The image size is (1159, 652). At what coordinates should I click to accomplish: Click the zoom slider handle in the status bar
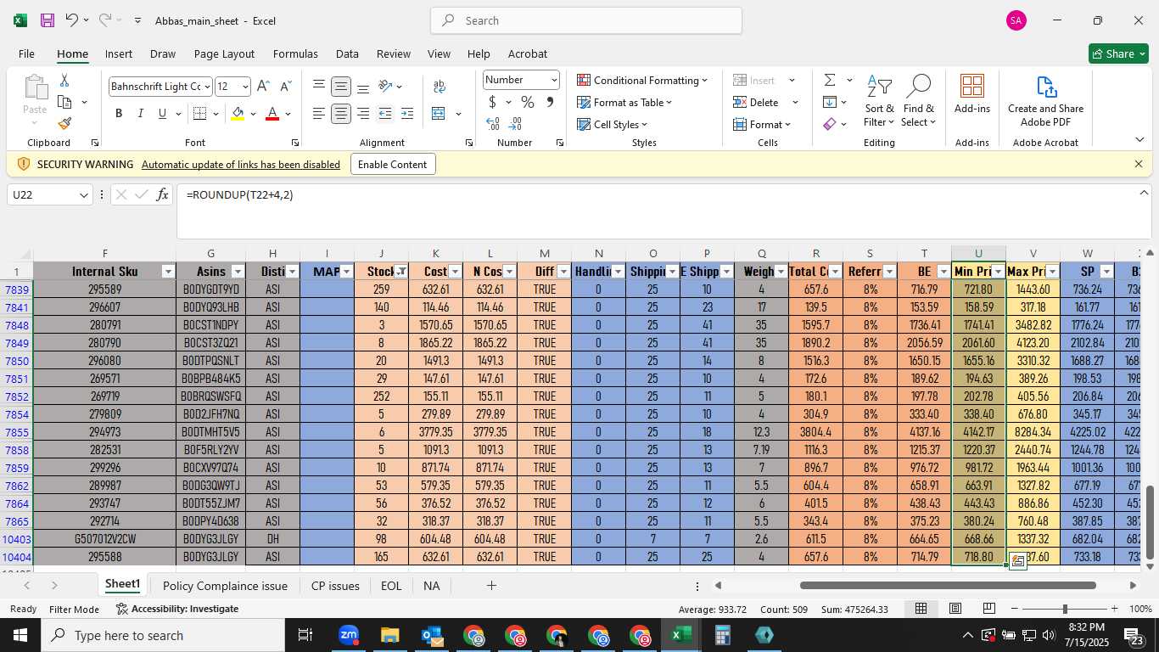click(1065, 609)
